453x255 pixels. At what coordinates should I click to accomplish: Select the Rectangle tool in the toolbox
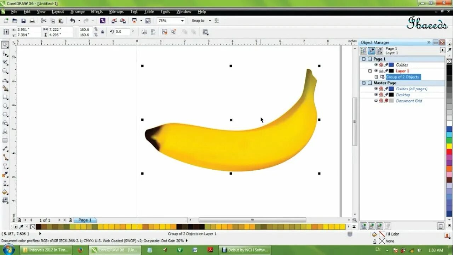[x=5, y=97]
